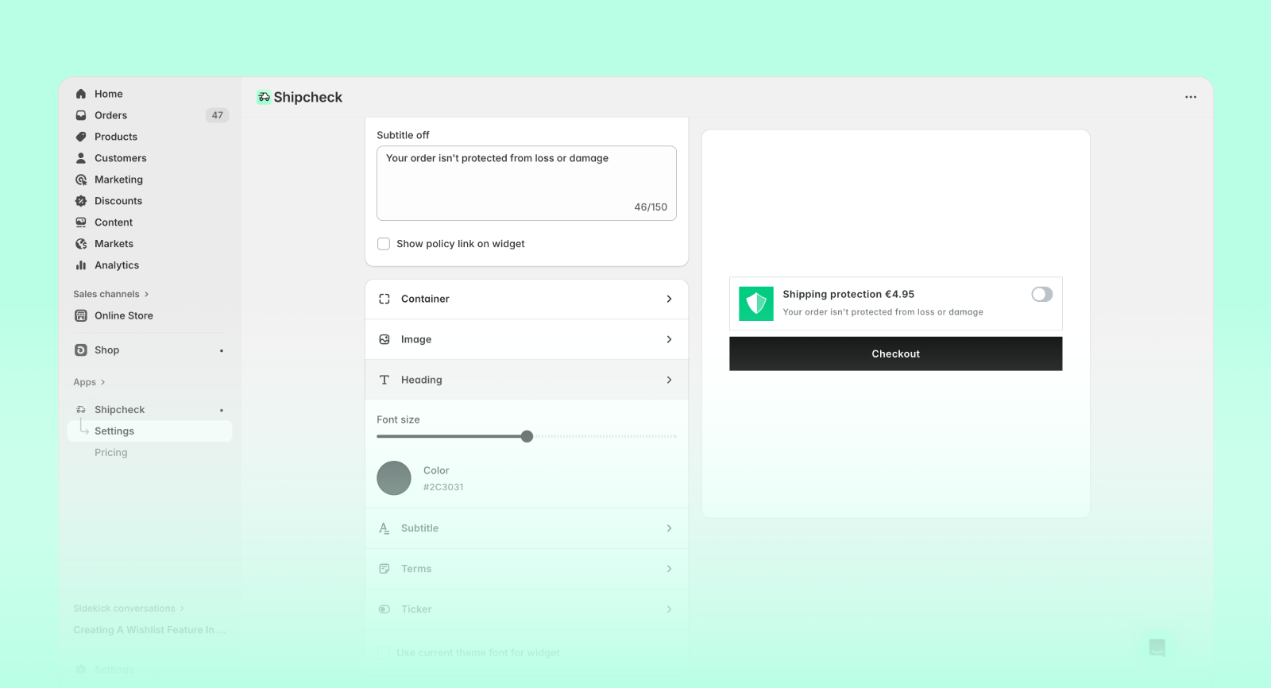1271x688 pixels.
Task: Click the Shipcheck logo in header
Action: (x=264, y=97)
